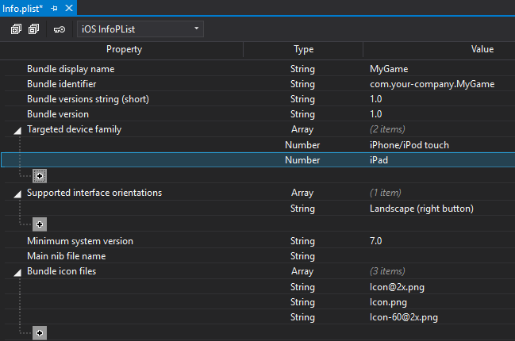Screen dimensions: 515x341
Task: Pin the Info.plist tab
Action: click(x=55, y=7)
